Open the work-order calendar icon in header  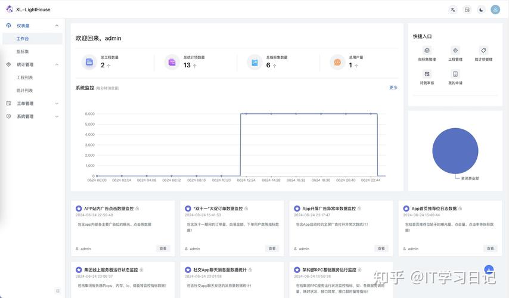[467, 10]
